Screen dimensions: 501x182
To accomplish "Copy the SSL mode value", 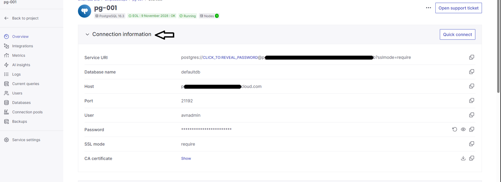I will [x=471, y=144].
